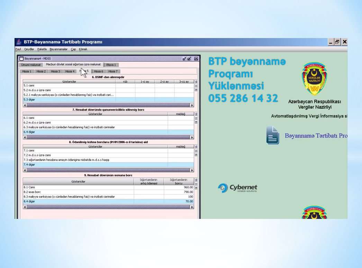Open the Hissə 2 tab
Image resolution: width=362 pixels, height=268 pixels.
pyautogui.click(x=41, y=71)
